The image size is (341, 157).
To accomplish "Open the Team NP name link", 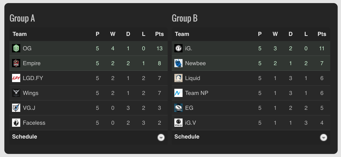I will pos(197,93).
